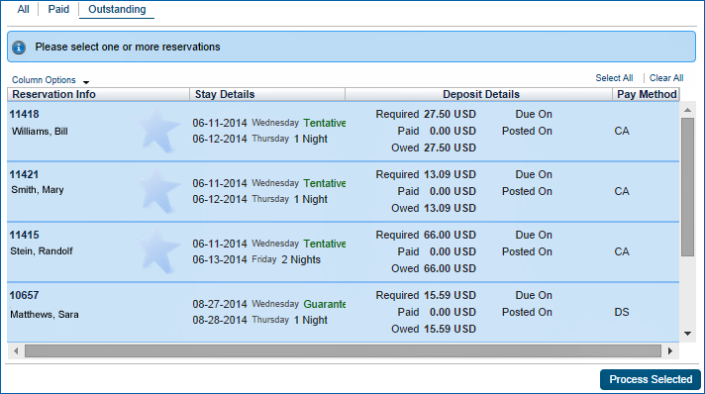Expand the Column Options dropdown

click(50, 80)
